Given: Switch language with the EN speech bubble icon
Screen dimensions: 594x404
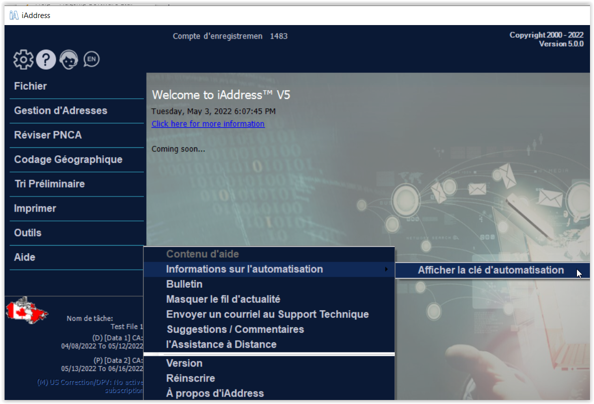Looking at the screenshot, I should [x=91, y=59].
